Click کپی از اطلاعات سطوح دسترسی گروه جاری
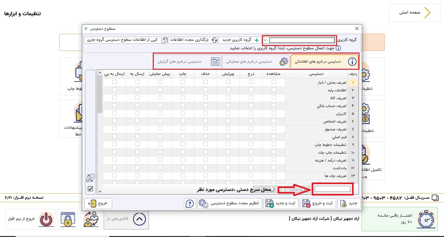444x237 pixels. [126, 40]
